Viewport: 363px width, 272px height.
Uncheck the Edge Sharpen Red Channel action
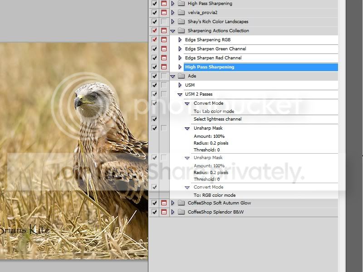[155, 58]
